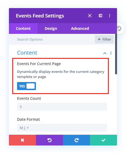Click the blue redo button
This screenshot has height=153, width=127.
coord(76,140)
